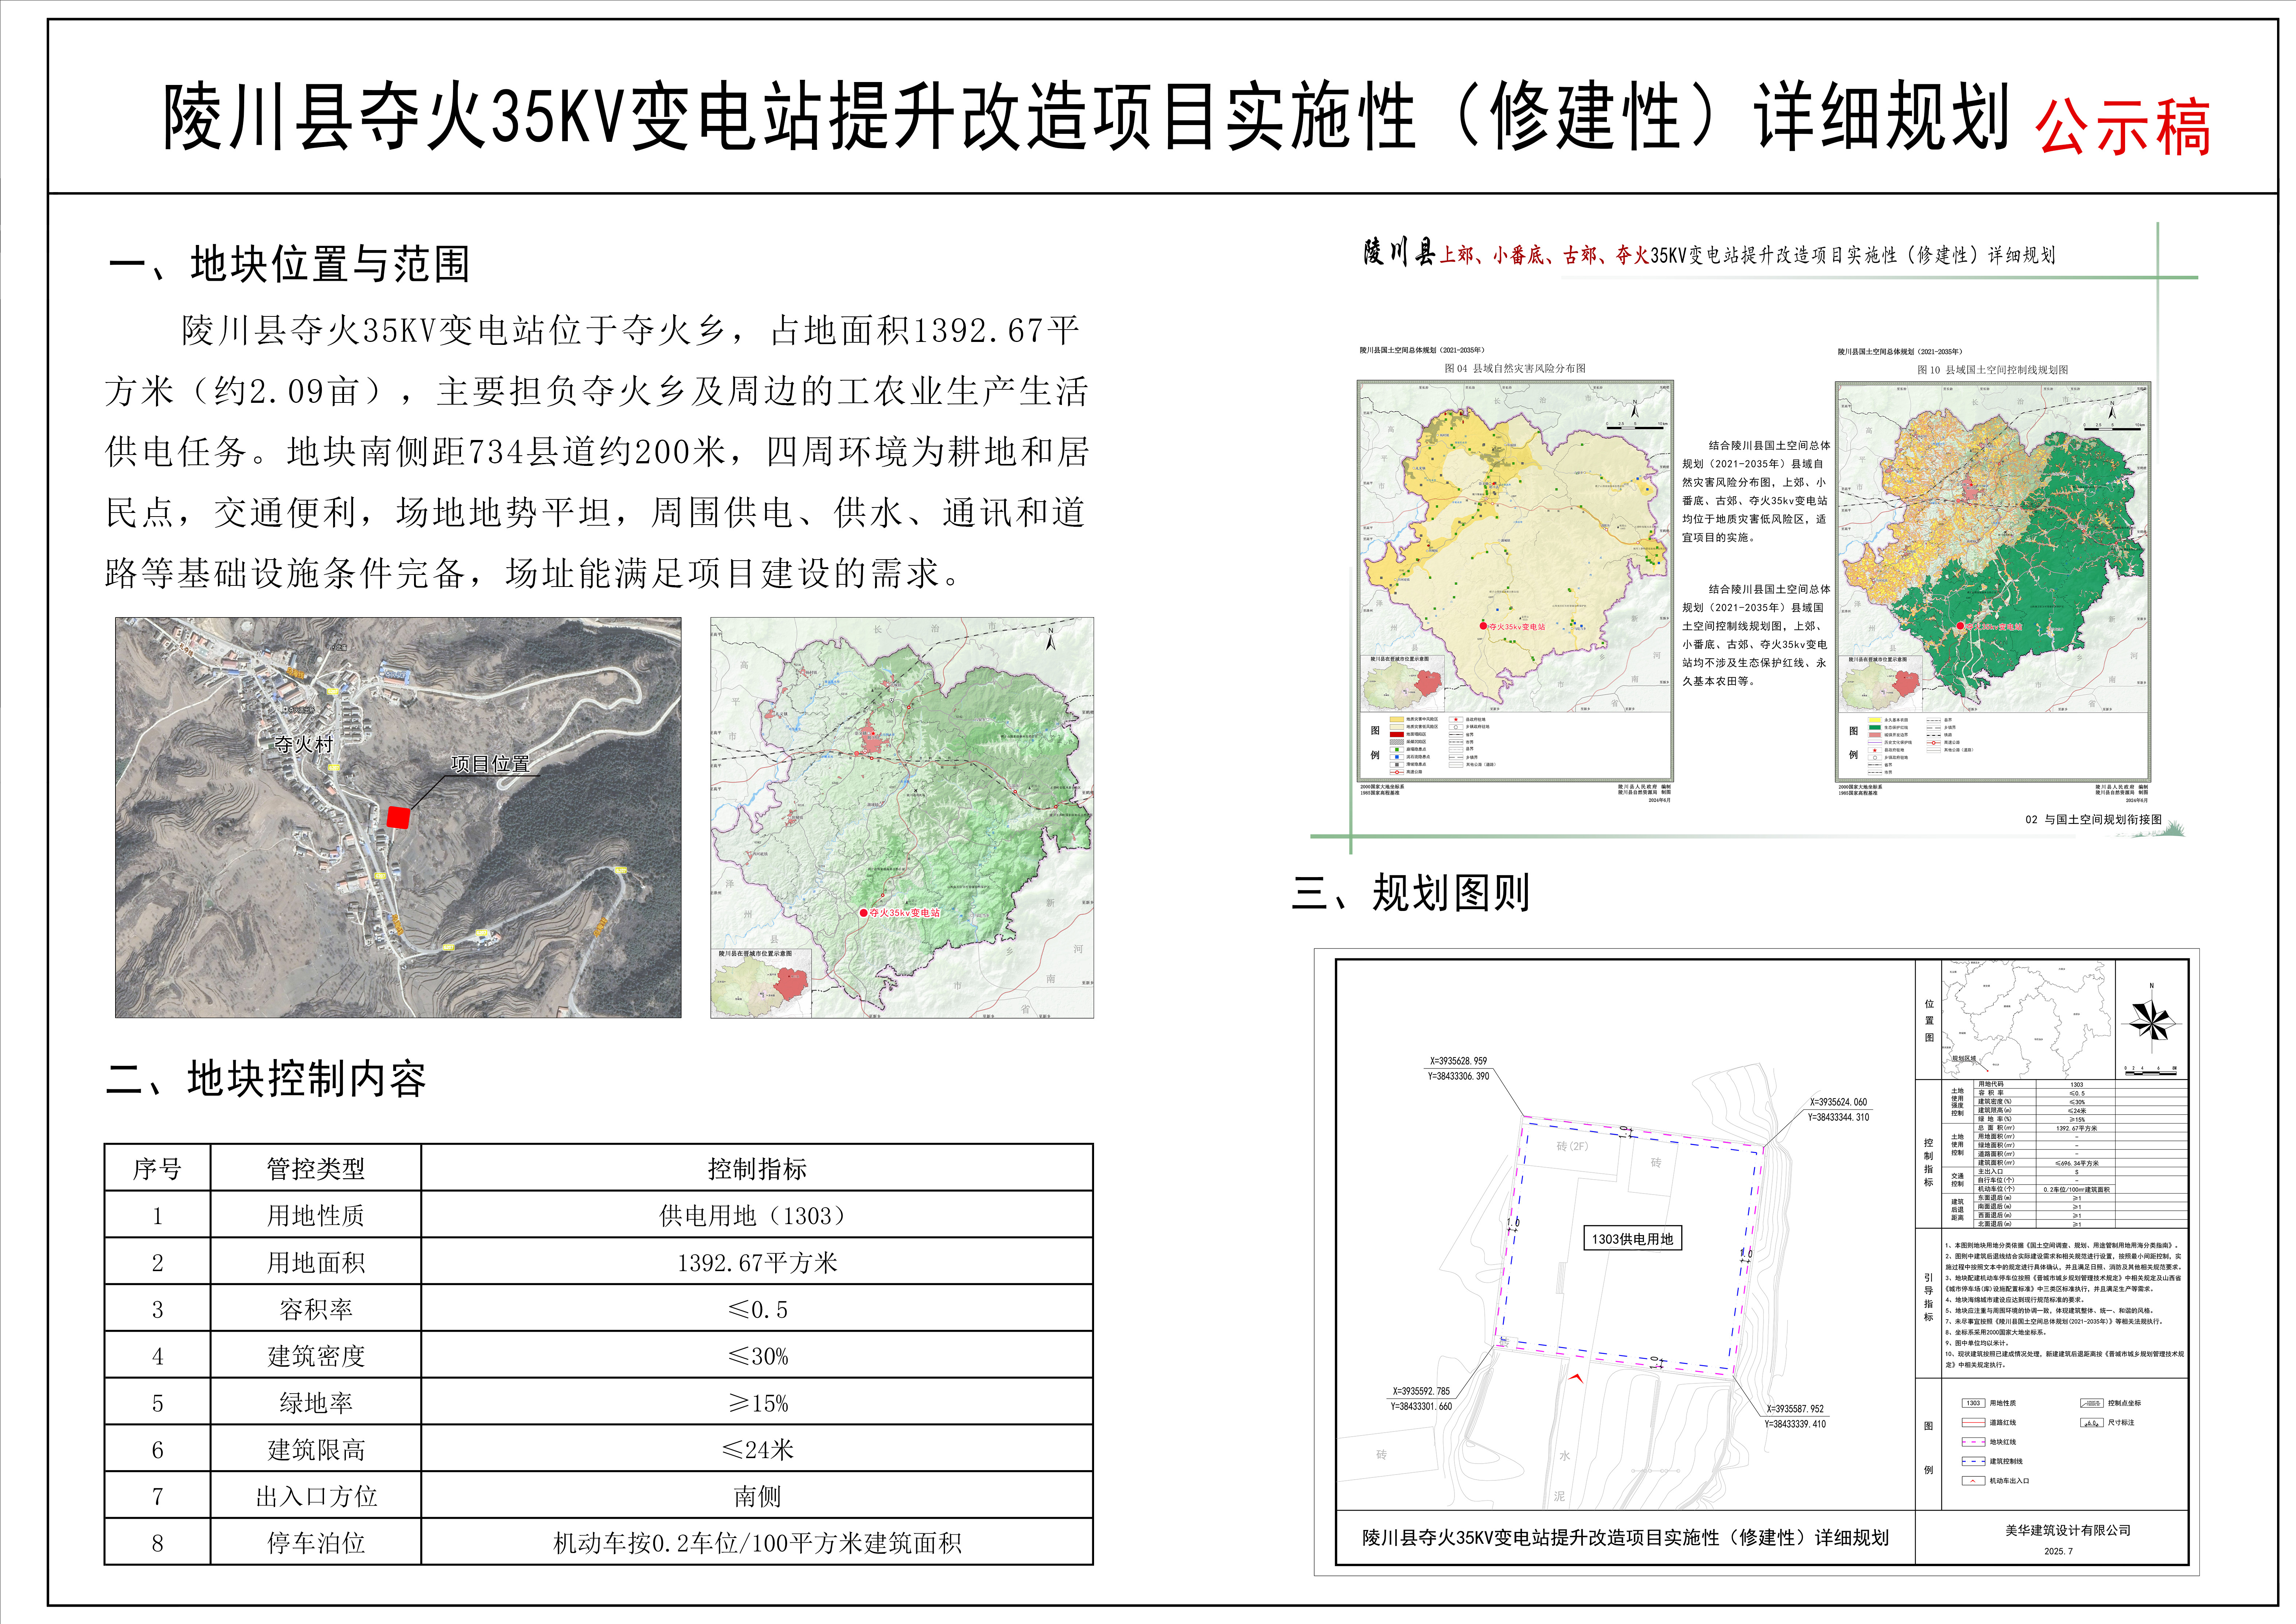Click the 2025.7 date in title block
The height and width of the screenshot is (1624, 2296).
coord(2059,1551)
